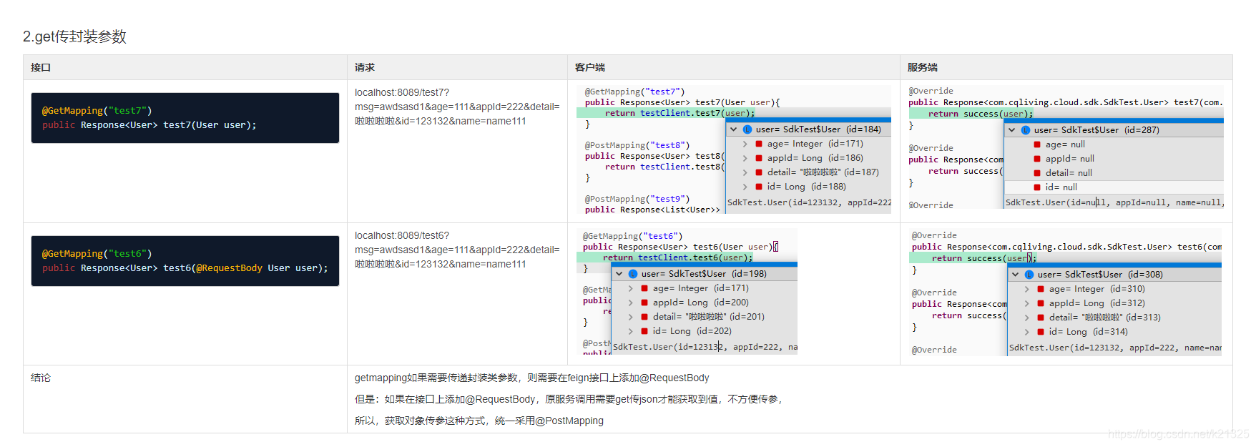1256x447 pixels.
Task: Click the SdkTest.User(id=null, appId=null value text
Action: click(1114, 202)
